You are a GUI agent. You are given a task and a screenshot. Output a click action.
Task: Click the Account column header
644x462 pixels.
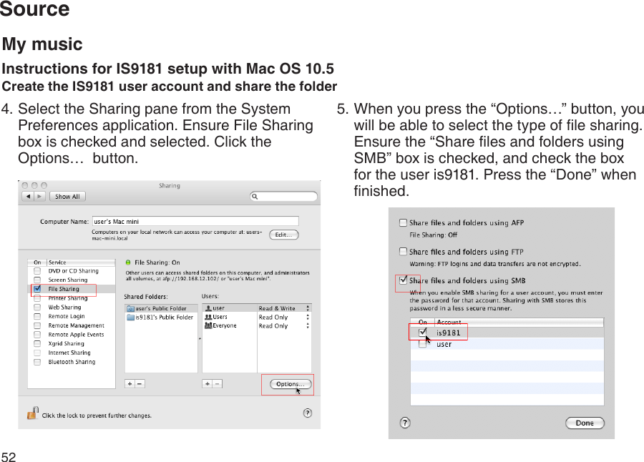tap(519, 322)
